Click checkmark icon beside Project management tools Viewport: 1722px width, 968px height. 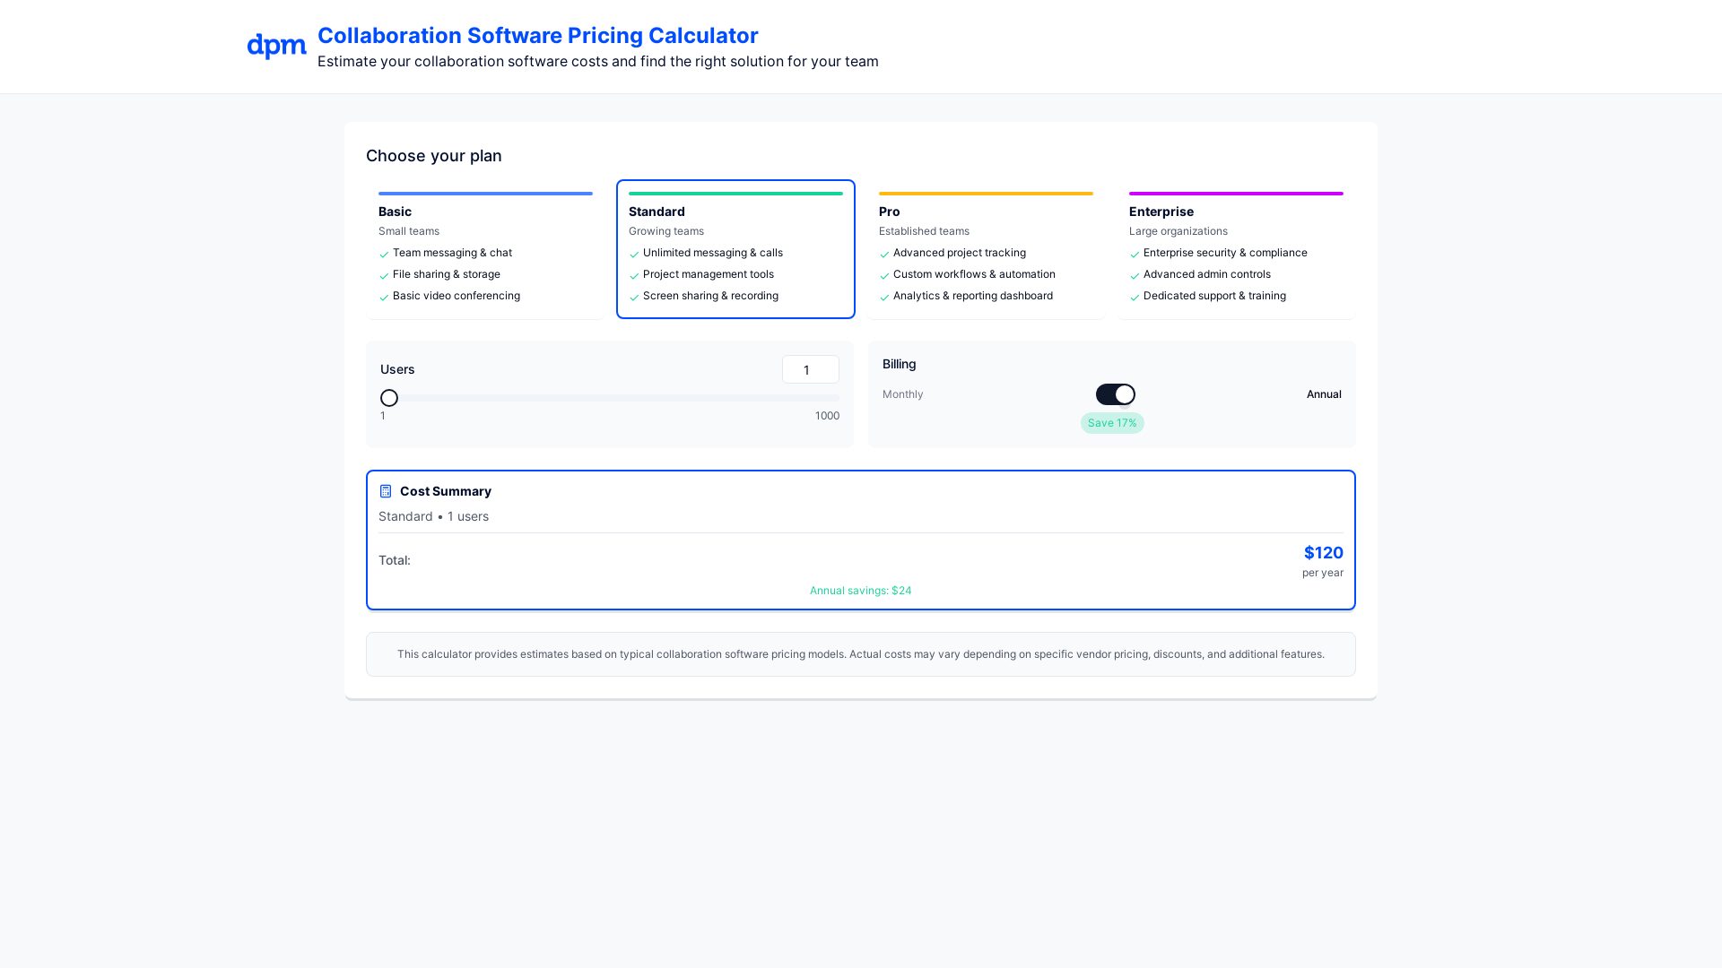634,276
